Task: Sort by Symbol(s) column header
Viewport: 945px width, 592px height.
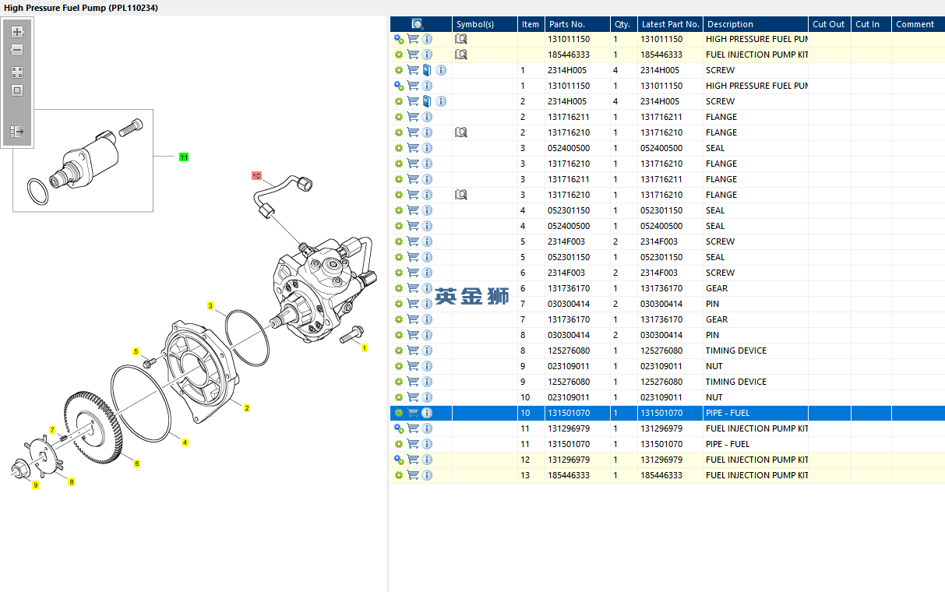Action: tap(485, 24)
